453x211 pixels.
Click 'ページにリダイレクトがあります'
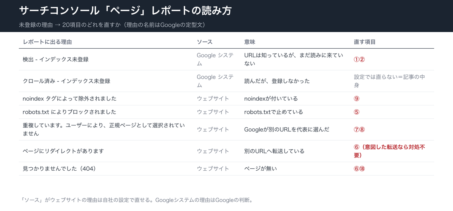(63, 151)
